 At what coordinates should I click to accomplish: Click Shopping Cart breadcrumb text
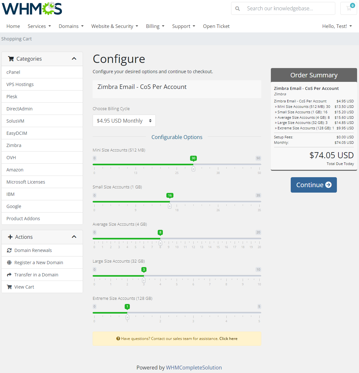coord(16,39)
